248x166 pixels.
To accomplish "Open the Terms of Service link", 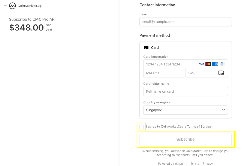I will point(199,127).
